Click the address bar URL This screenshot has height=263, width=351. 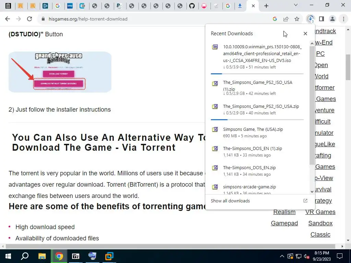click(x=88, y=19)
